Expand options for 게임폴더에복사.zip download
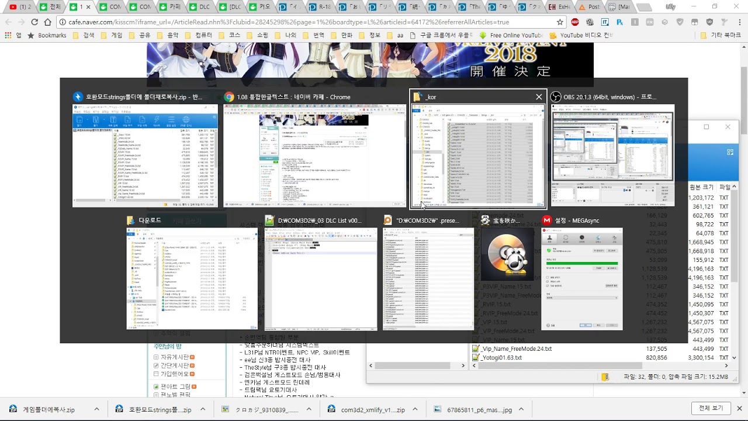The image size is (748, 421). (96, 410)
